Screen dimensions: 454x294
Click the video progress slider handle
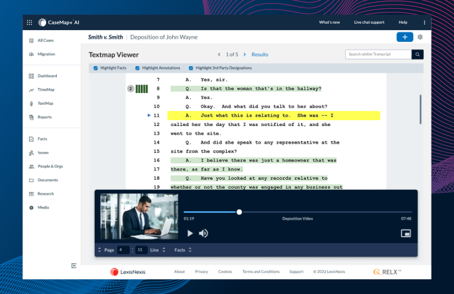click(x=239, y=212)
